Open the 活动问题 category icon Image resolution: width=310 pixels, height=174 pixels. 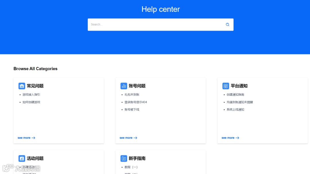tap(22, 159)
